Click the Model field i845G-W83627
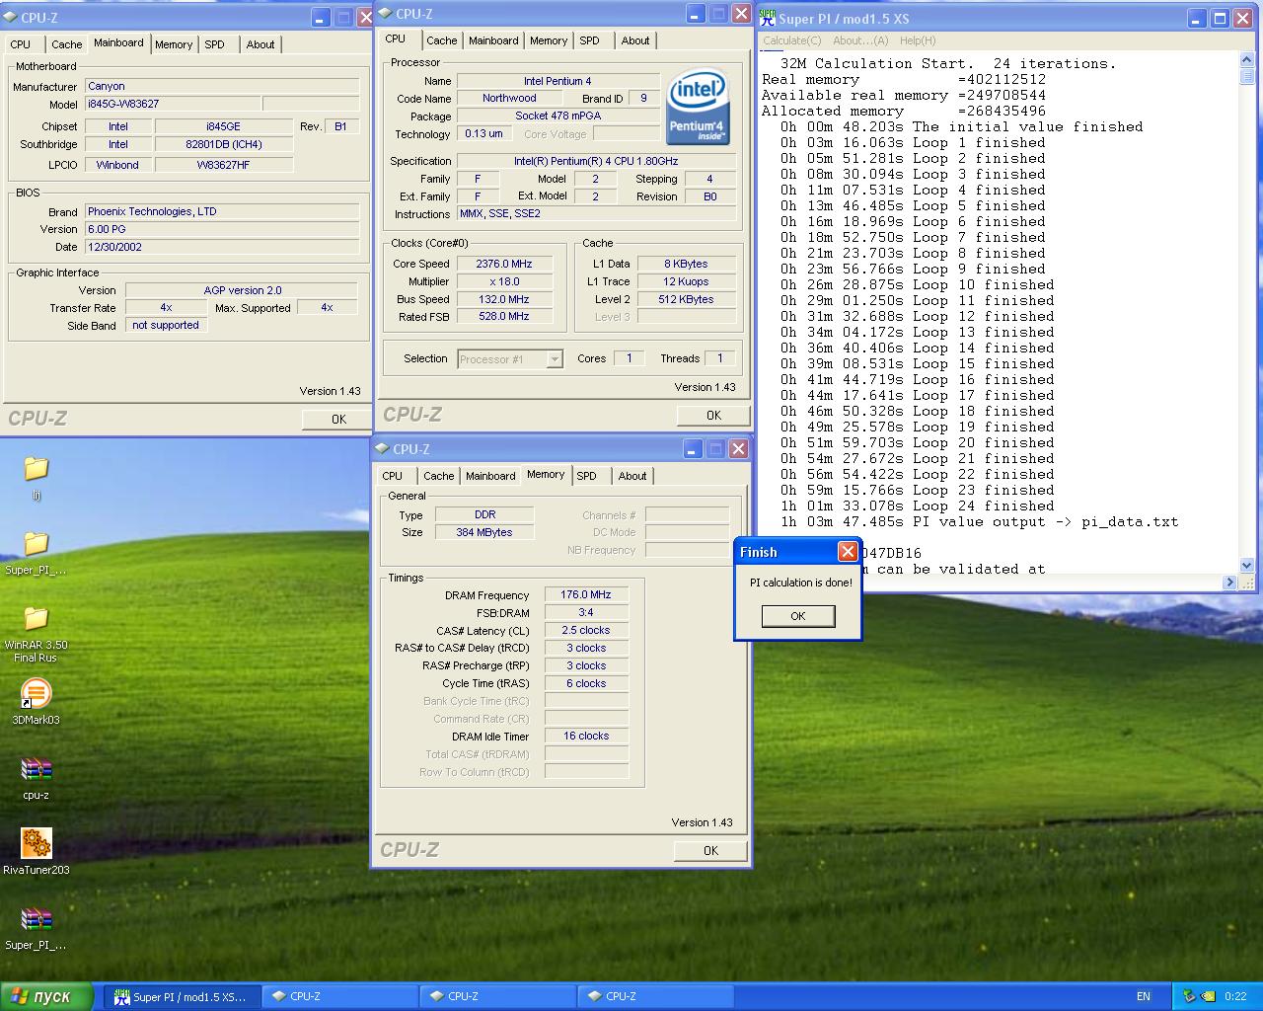 pyautogui.click(x=173, y=104)
